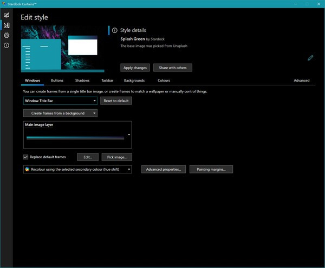
Task: Click the pencil edit icon for style details
Action: click(x=310, y=58)
